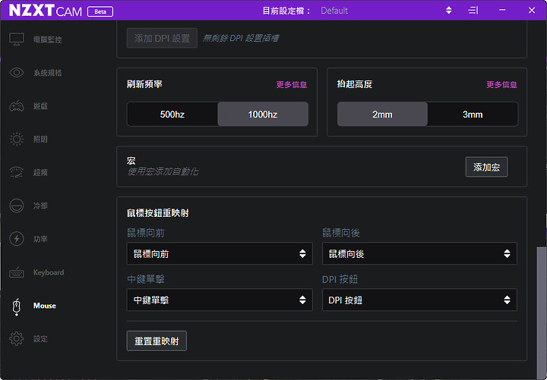Click the 使用宏添加自動化 description text
This screenshot has height=380, width=547.
163,171
